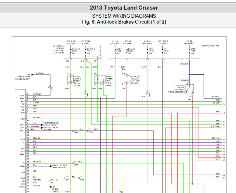
Task: Click the ECU-IG 1 fuse 5A label
Action: point(76,51)
